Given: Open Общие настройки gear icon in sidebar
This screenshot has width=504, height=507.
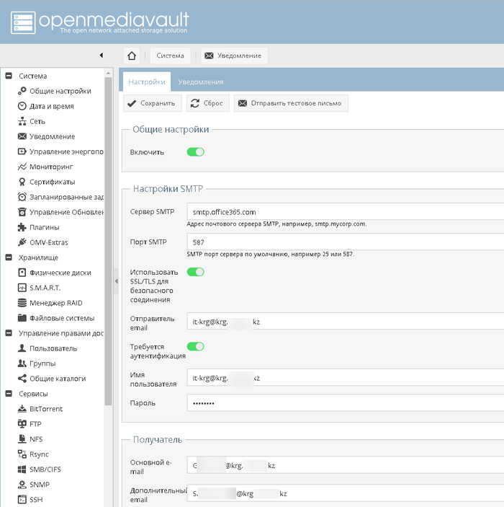Looking at the screenshot, I should click(22, 91).
